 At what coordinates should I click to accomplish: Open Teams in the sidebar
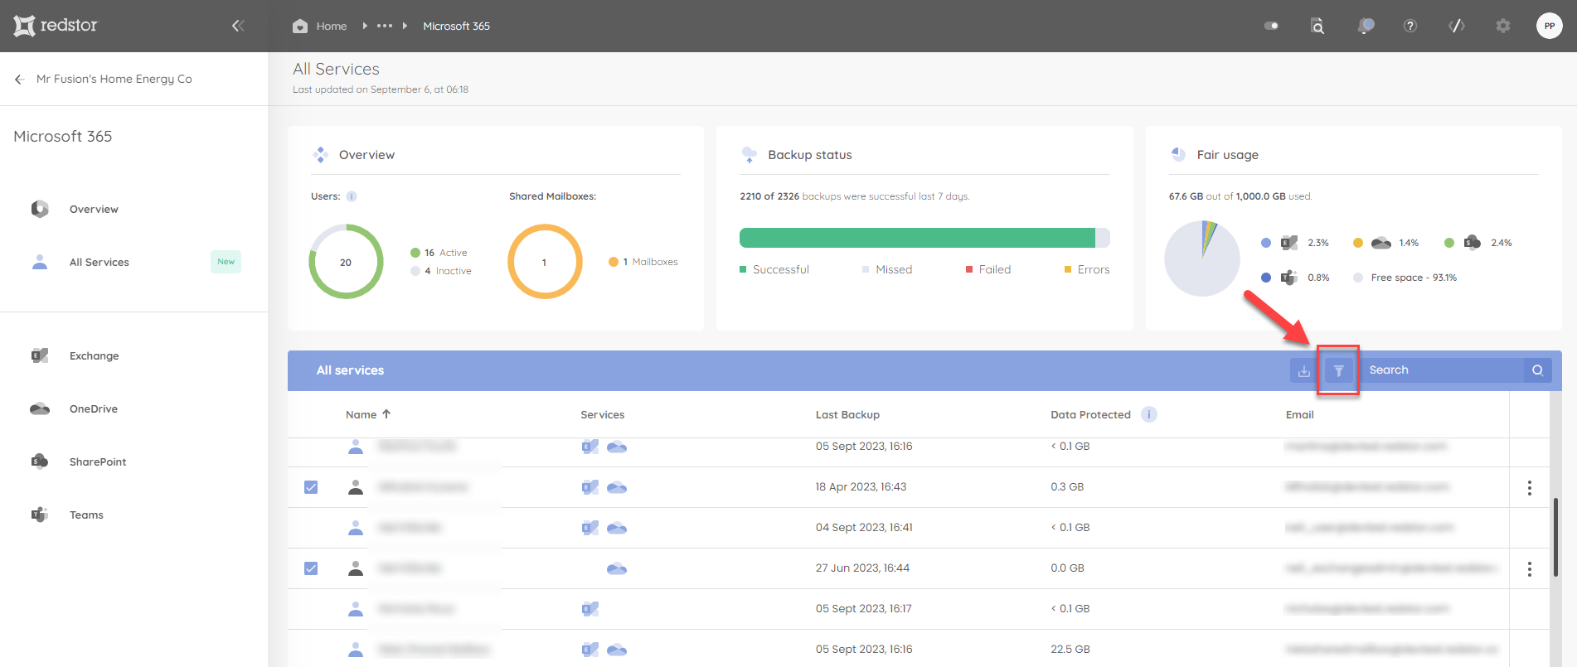[x=86, y=515]
